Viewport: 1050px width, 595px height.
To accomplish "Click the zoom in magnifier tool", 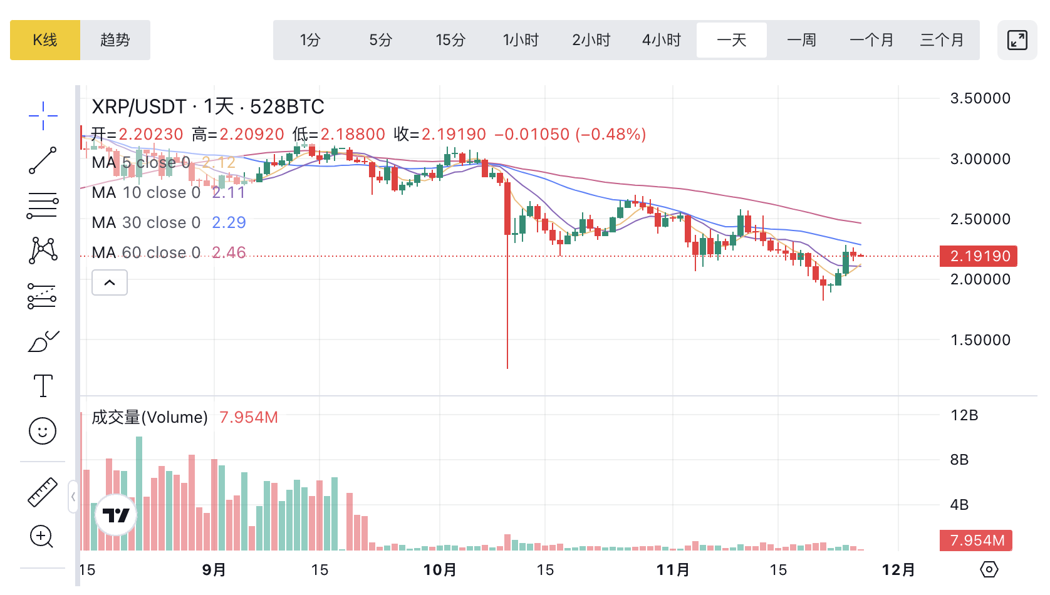I will tap(43, 537).
